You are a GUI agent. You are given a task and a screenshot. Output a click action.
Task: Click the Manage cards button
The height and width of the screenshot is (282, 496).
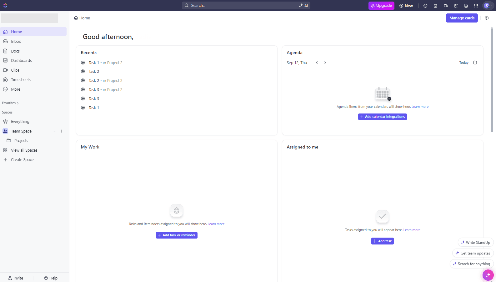point(462,18)
